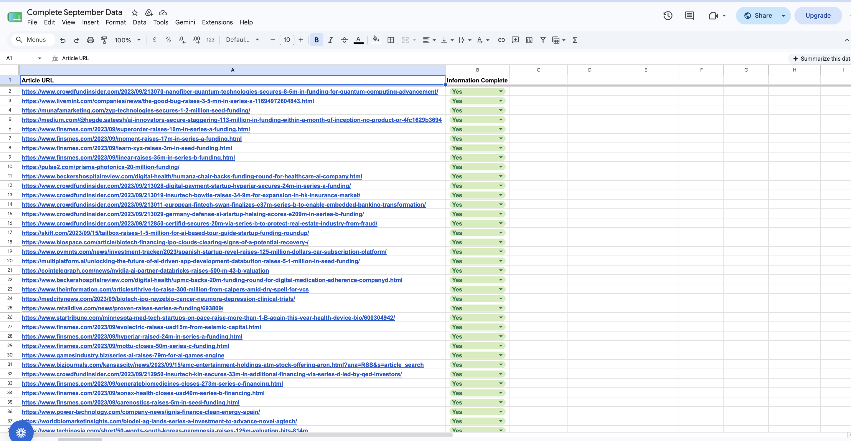Open comments panel icon
This screenshot has width=851, height=441.
[690, 16]
